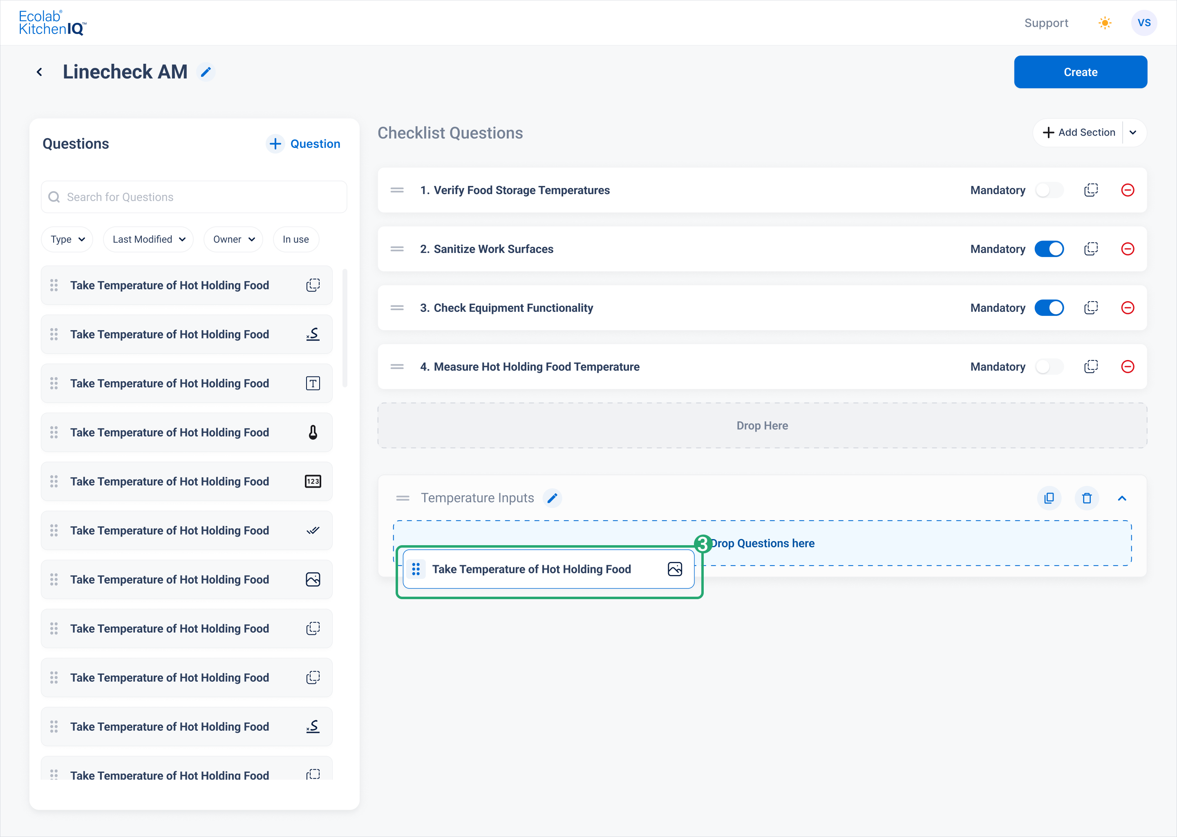Click the thermometer type icon in Questions list

click(313, 432)
